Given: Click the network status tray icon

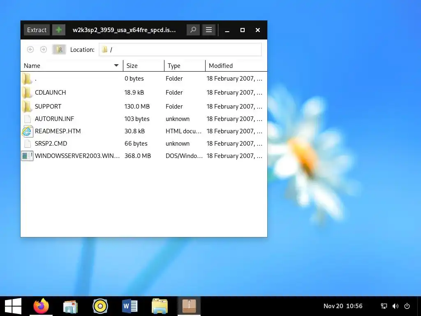Looking at the screenshot, I should pos(384,306).
